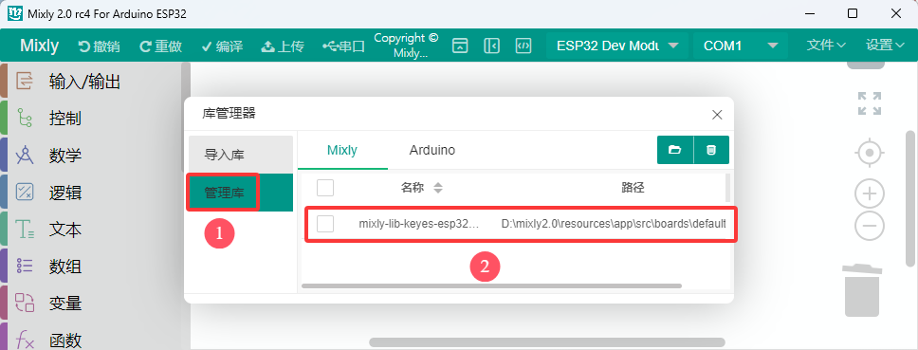Click the 重做 redo toolbar item
This screenshot has height=350, width=918.
[160, 46]
